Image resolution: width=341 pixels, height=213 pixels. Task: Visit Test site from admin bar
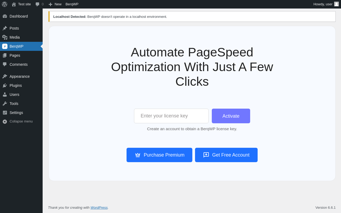(x=21, y=4)
